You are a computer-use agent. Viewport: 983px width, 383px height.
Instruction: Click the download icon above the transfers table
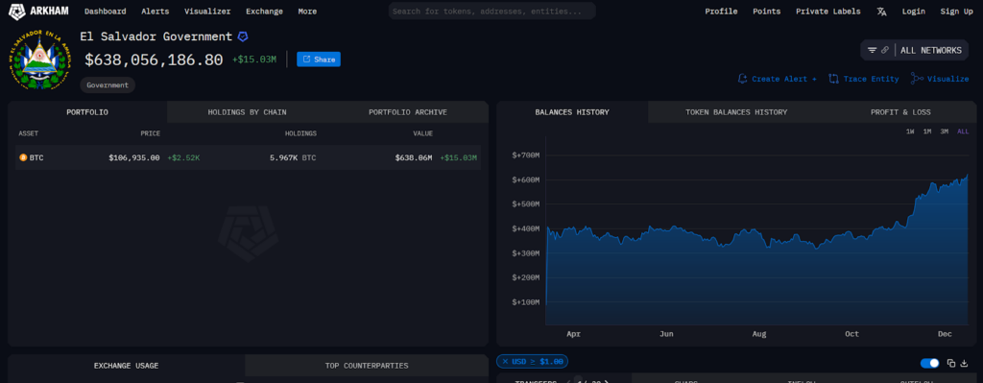point(964,363)
